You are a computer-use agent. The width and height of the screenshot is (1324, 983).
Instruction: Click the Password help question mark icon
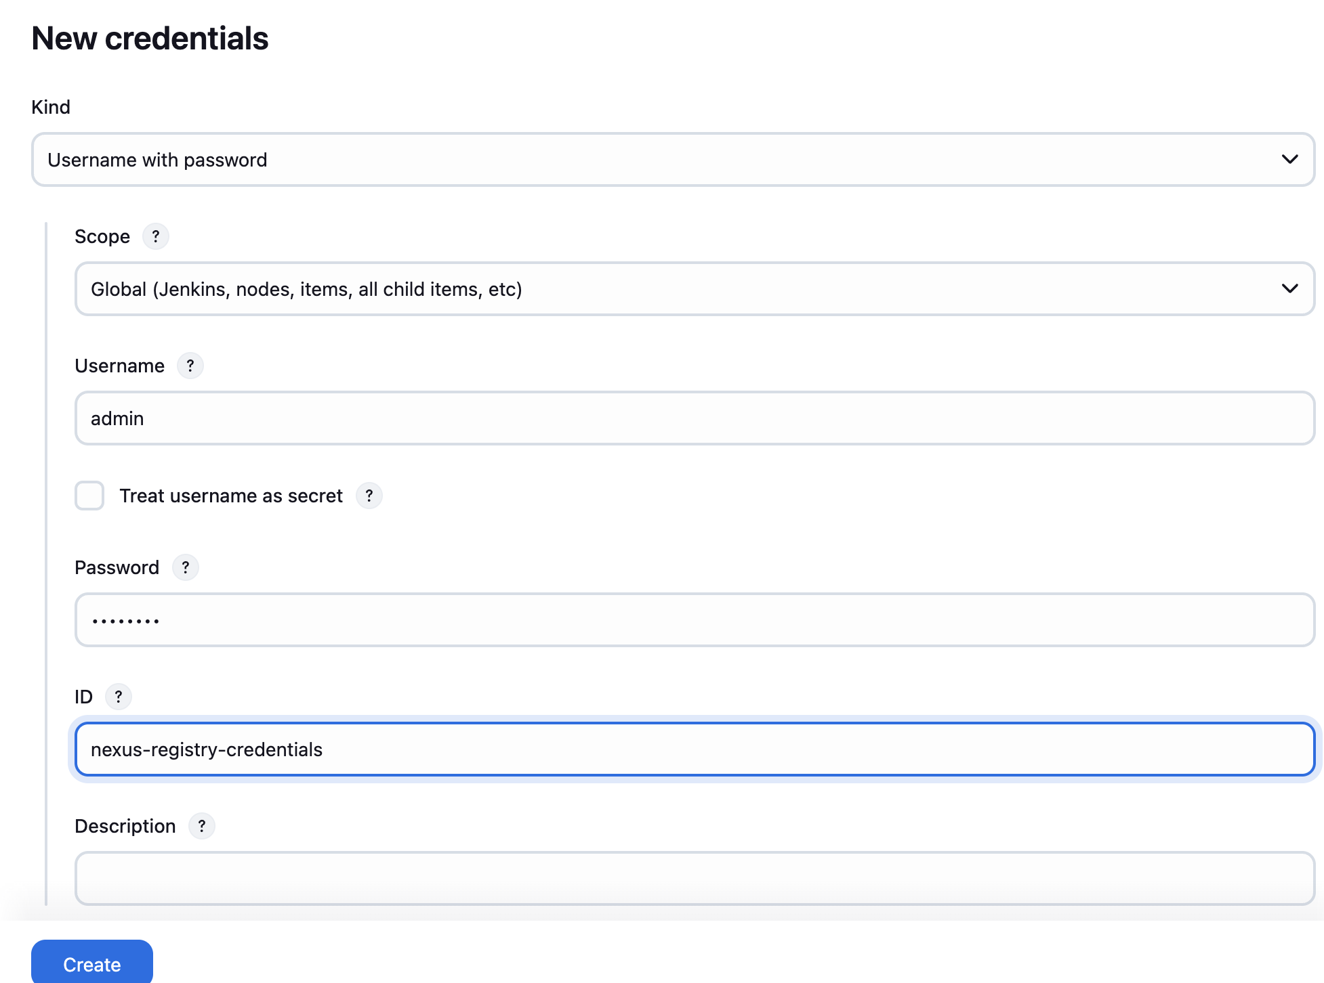coord(186,567)
